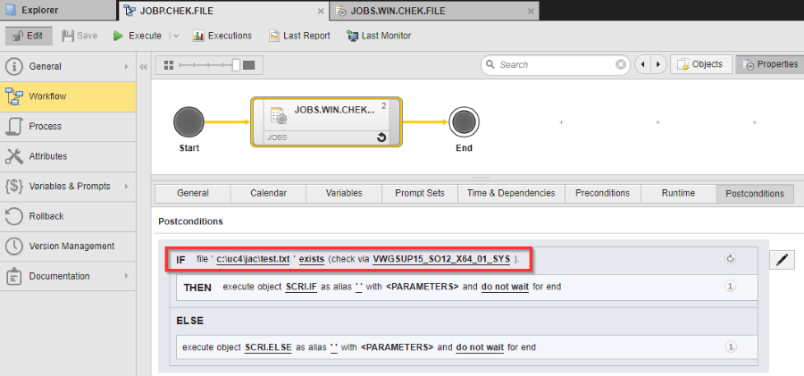Viewport: 804px width, 376px height.
Task: Open Version Management page
Action: tap(68, 246)
